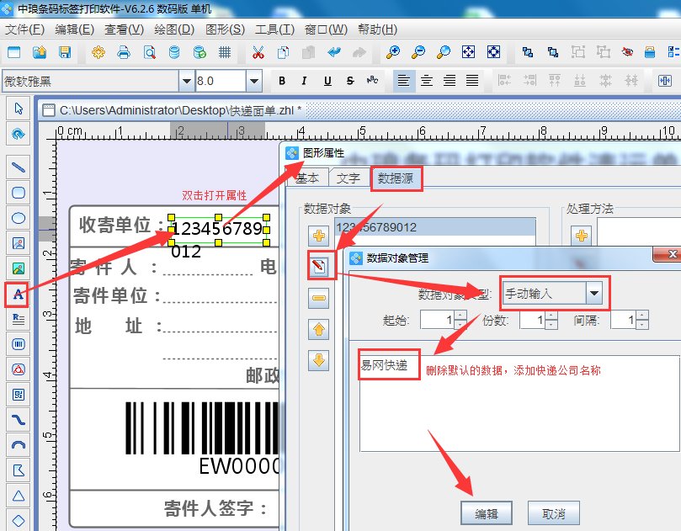The width and height of the screenshot is (681, 531).
Task: Click the edit data object pencil icon
Action: [x=319, y=267]
